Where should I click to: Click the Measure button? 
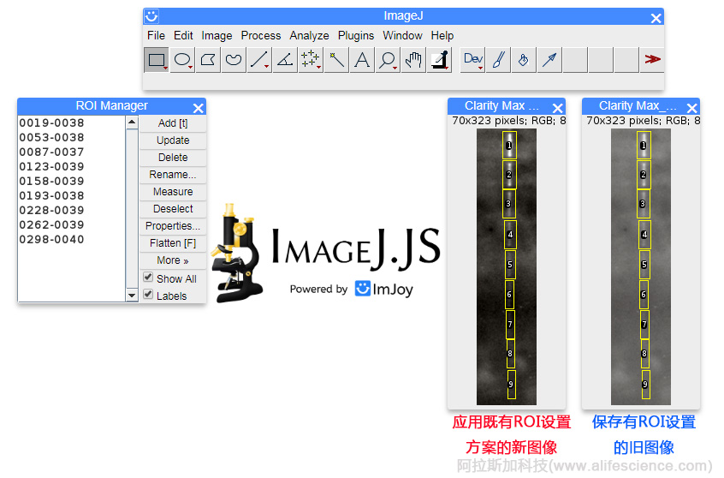[173, 192]
